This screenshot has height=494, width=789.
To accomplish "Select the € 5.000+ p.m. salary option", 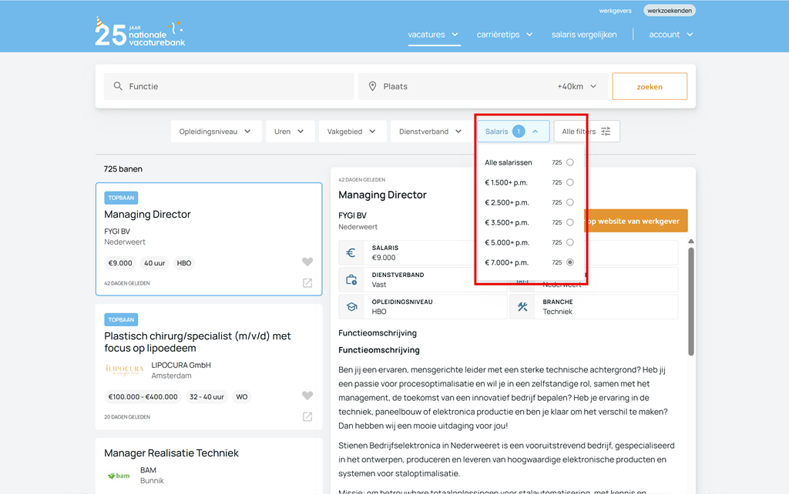I will point(570,242).
